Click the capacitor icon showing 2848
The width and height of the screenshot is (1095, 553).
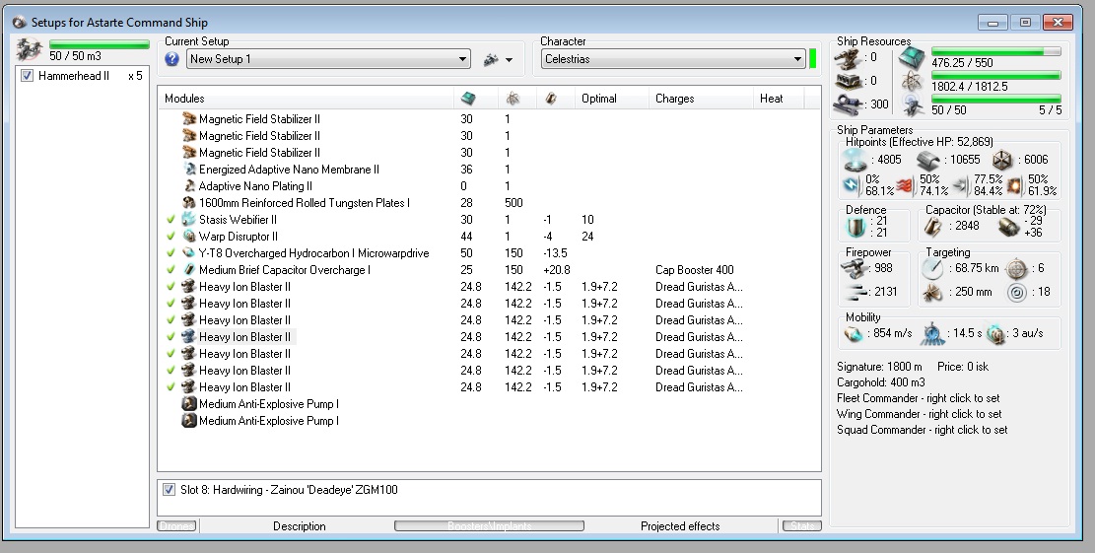(933, 227)
